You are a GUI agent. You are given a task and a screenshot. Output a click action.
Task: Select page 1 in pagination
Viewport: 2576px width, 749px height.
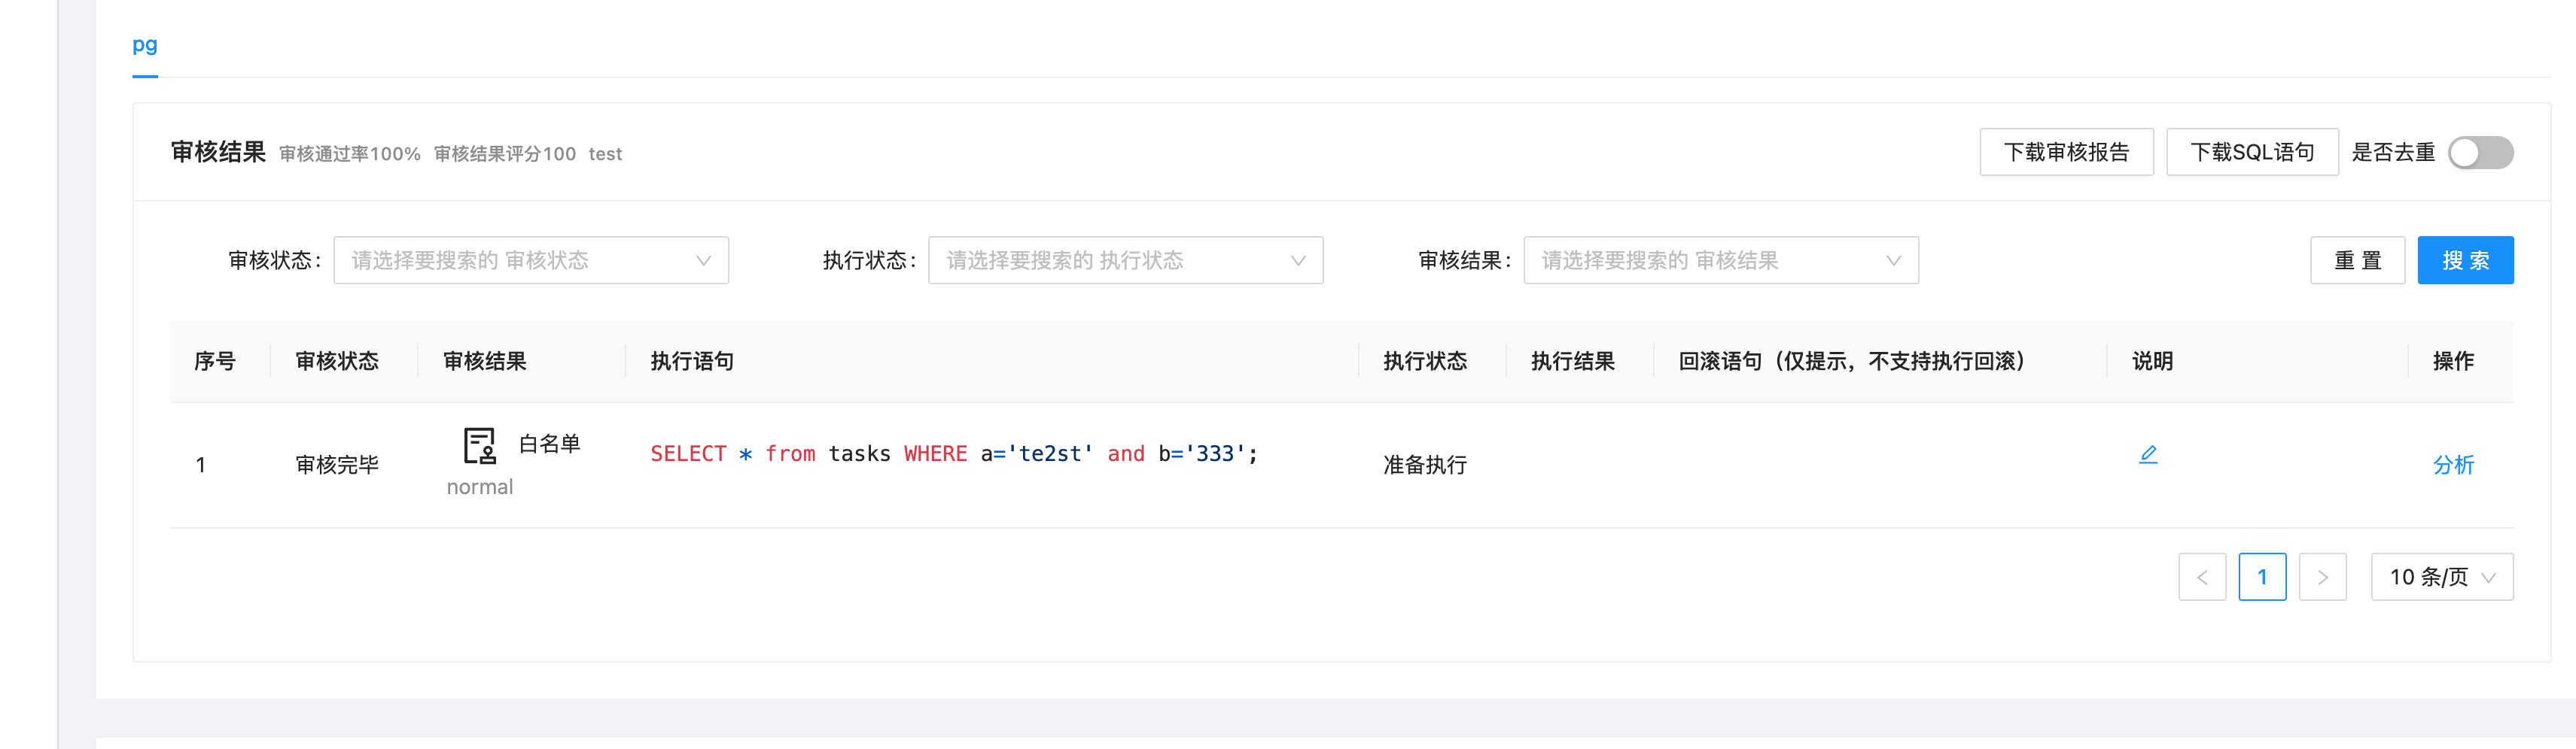tap(2263, 576)
